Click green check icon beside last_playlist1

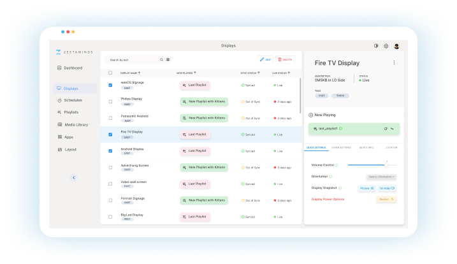pyautogui.click(x=341, y=129)
